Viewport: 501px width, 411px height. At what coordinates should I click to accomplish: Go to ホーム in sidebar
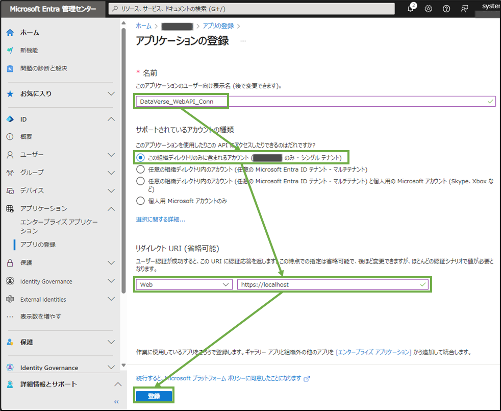(30, 33)
